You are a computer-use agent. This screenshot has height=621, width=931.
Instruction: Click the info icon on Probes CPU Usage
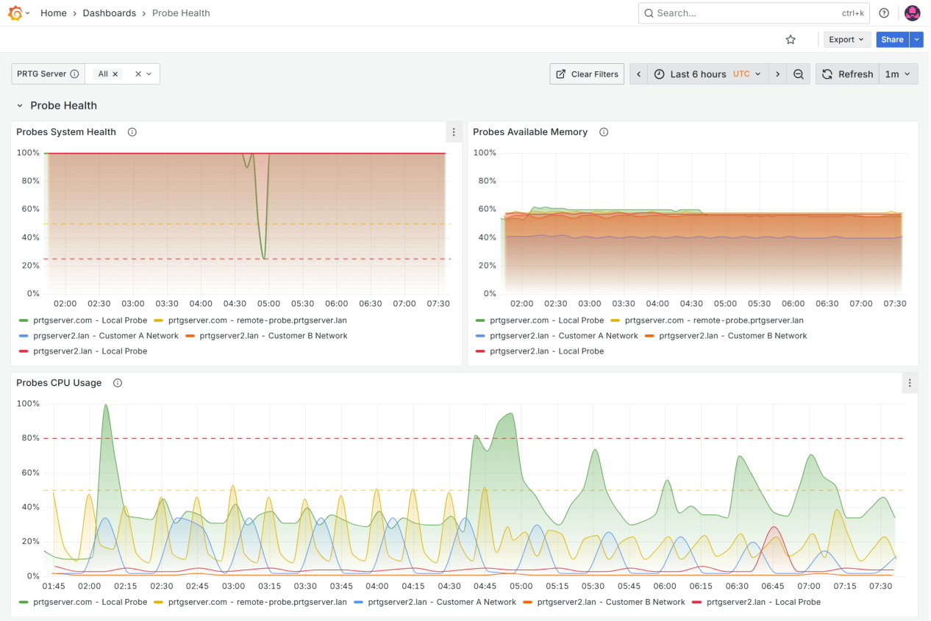[x=118, y=382]
